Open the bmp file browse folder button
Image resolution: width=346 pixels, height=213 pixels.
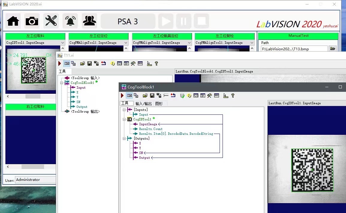[x=333, y=49]
